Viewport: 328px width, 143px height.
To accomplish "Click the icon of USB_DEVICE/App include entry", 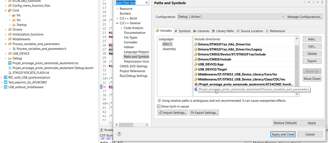I will click(196, 64).
